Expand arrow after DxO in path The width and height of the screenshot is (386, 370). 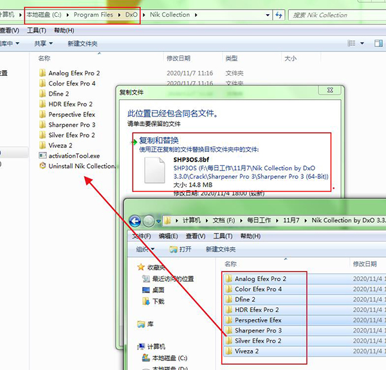pos(144,15)
